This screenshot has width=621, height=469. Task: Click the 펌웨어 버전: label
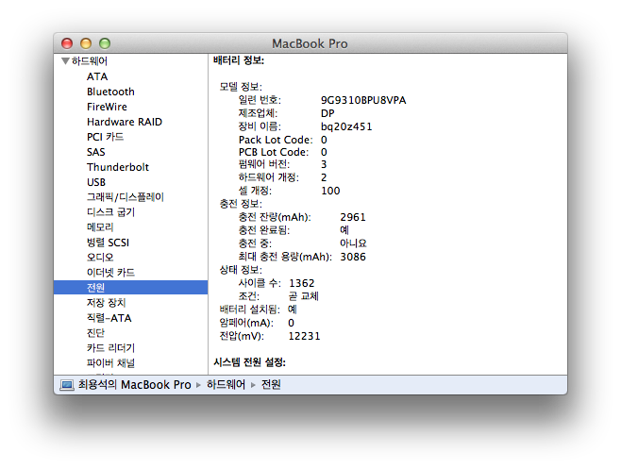[264, 164]
